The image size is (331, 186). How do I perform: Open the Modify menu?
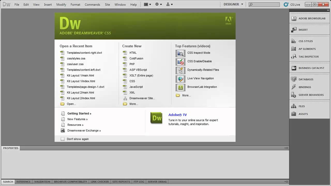pyautogui.click(x=61, y=4)
